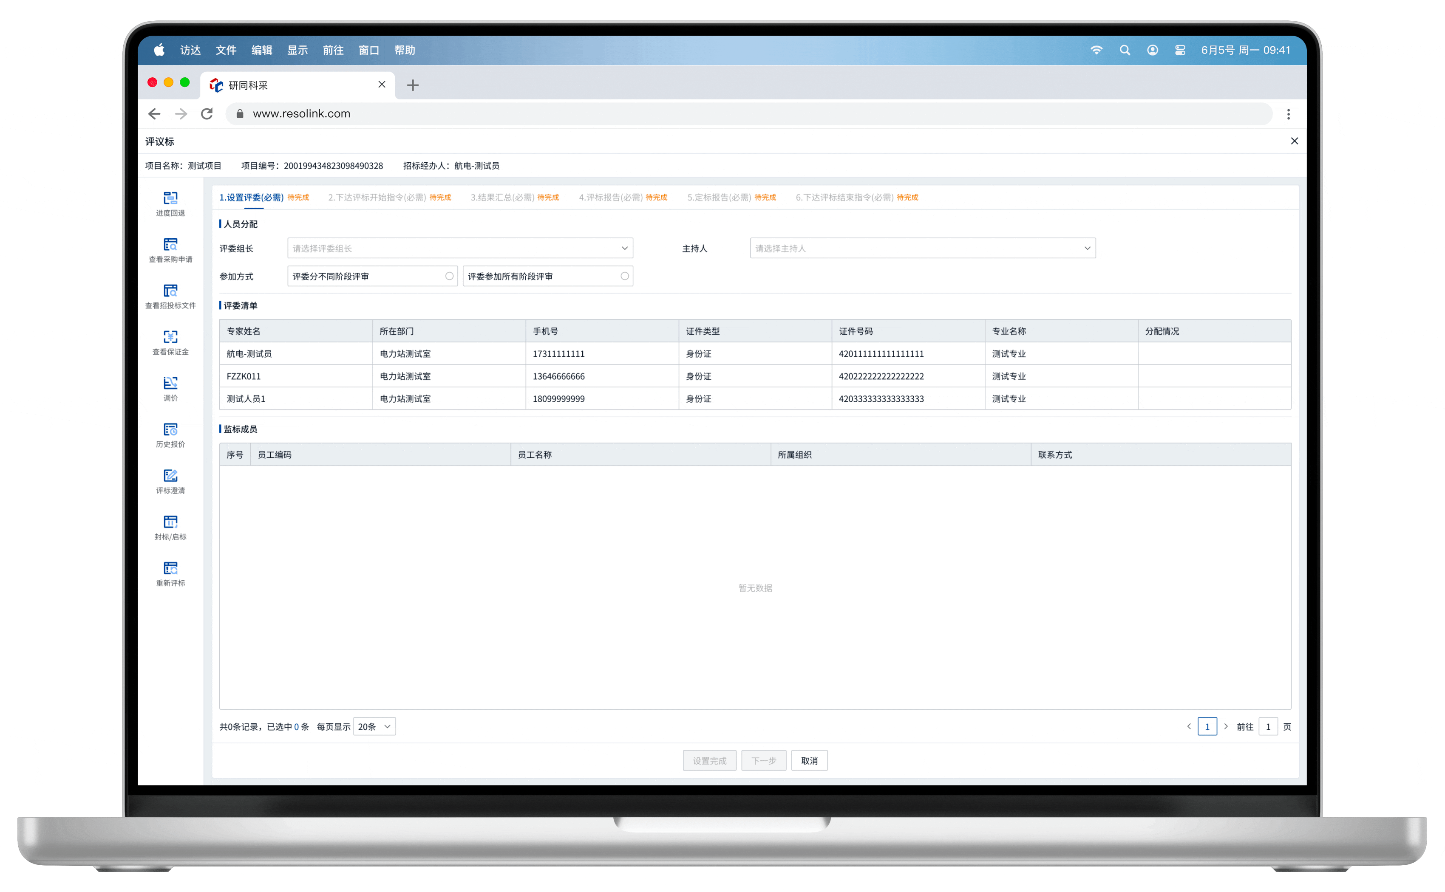Click ID number 420333333333333333
The height and width of the screenshot is (892, 1445).
[x=881, y=399]
